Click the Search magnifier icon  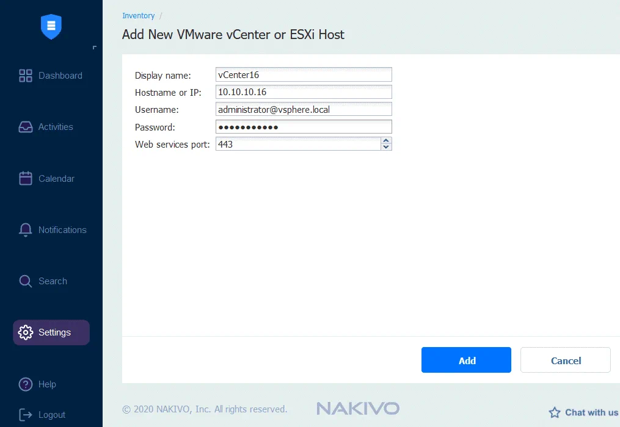pos(26,281)
